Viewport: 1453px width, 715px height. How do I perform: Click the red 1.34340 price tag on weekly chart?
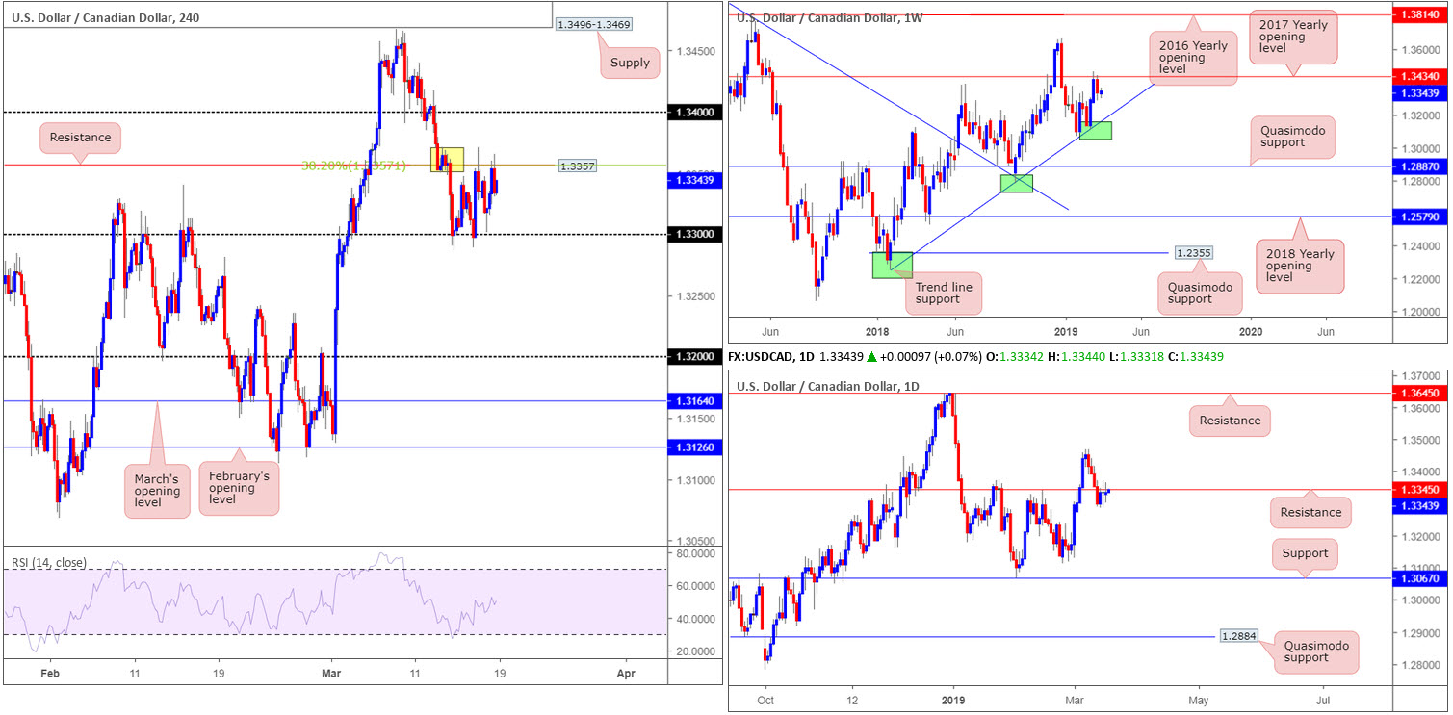[1421, 76]
